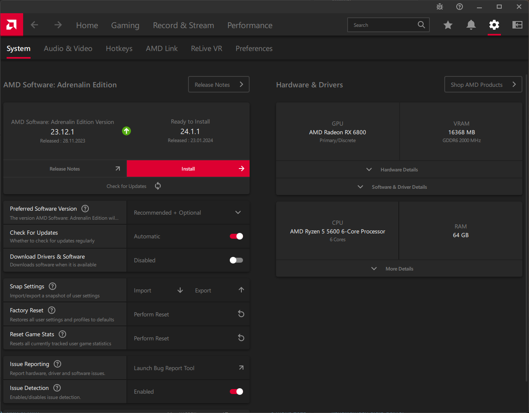Click the AMD logo icon
The image size is (529, 413).
[12, 25]
